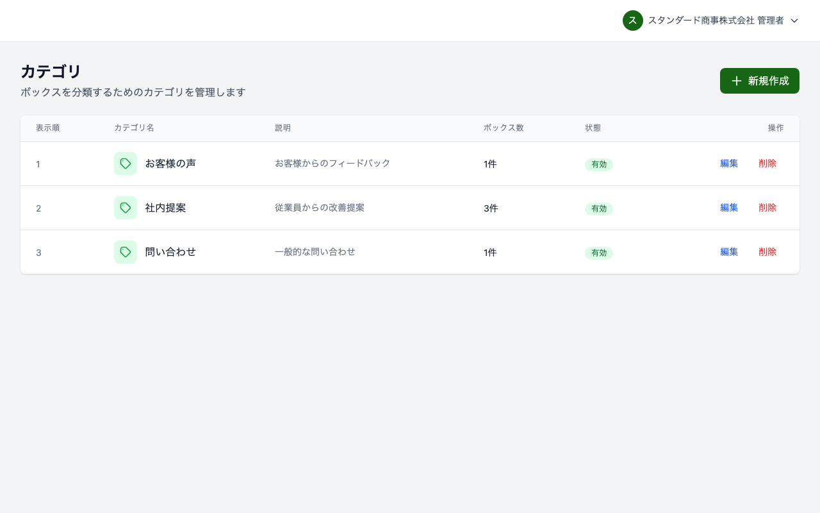Open スタンダード商事株式会社 管理者 user menu
The image size is (820, 513).
click(x=716, y=21)
